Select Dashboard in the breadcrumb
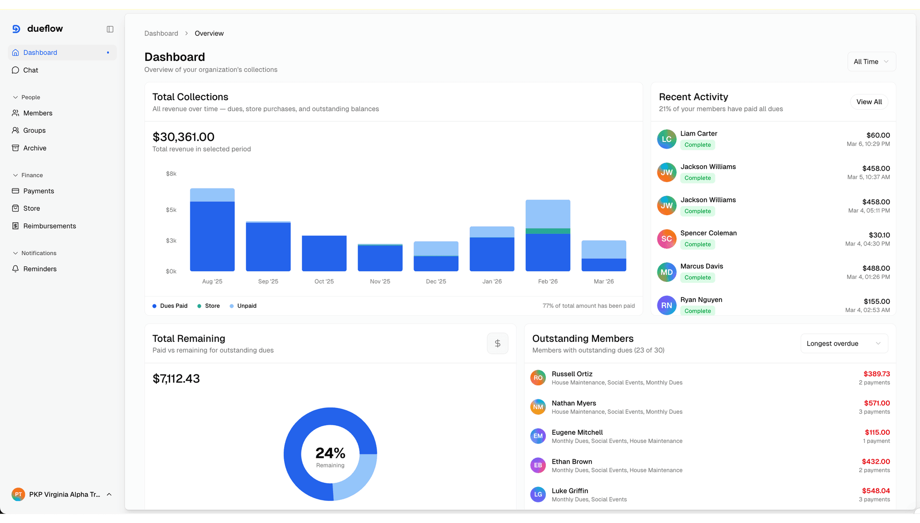Image resolution: width=920 pixels, height=523 pixels. click(161, 33)
